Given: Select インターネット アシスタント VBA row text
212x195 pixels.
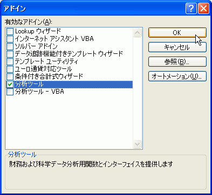Looking at the screenshot, I should click(54, 39).
